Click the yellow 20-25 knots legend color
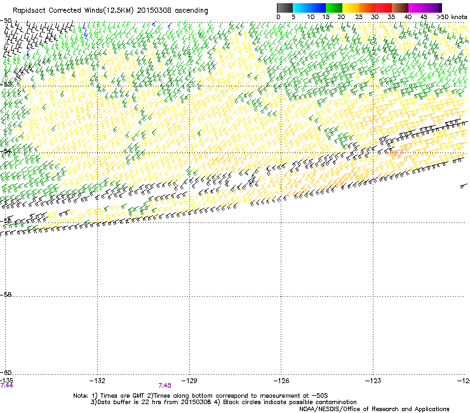The height and width of the screenshot is (413, 470). tap(351, 8)
